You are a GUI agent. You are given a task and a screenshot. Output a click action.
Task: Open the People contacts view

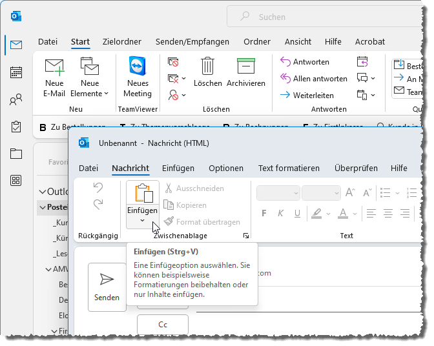click(16, 99)
